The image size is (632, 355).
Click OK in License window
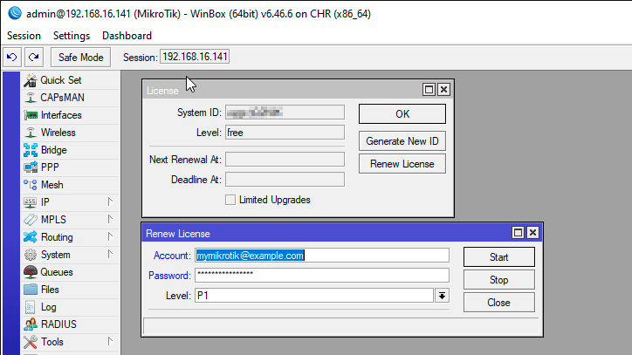402,114
